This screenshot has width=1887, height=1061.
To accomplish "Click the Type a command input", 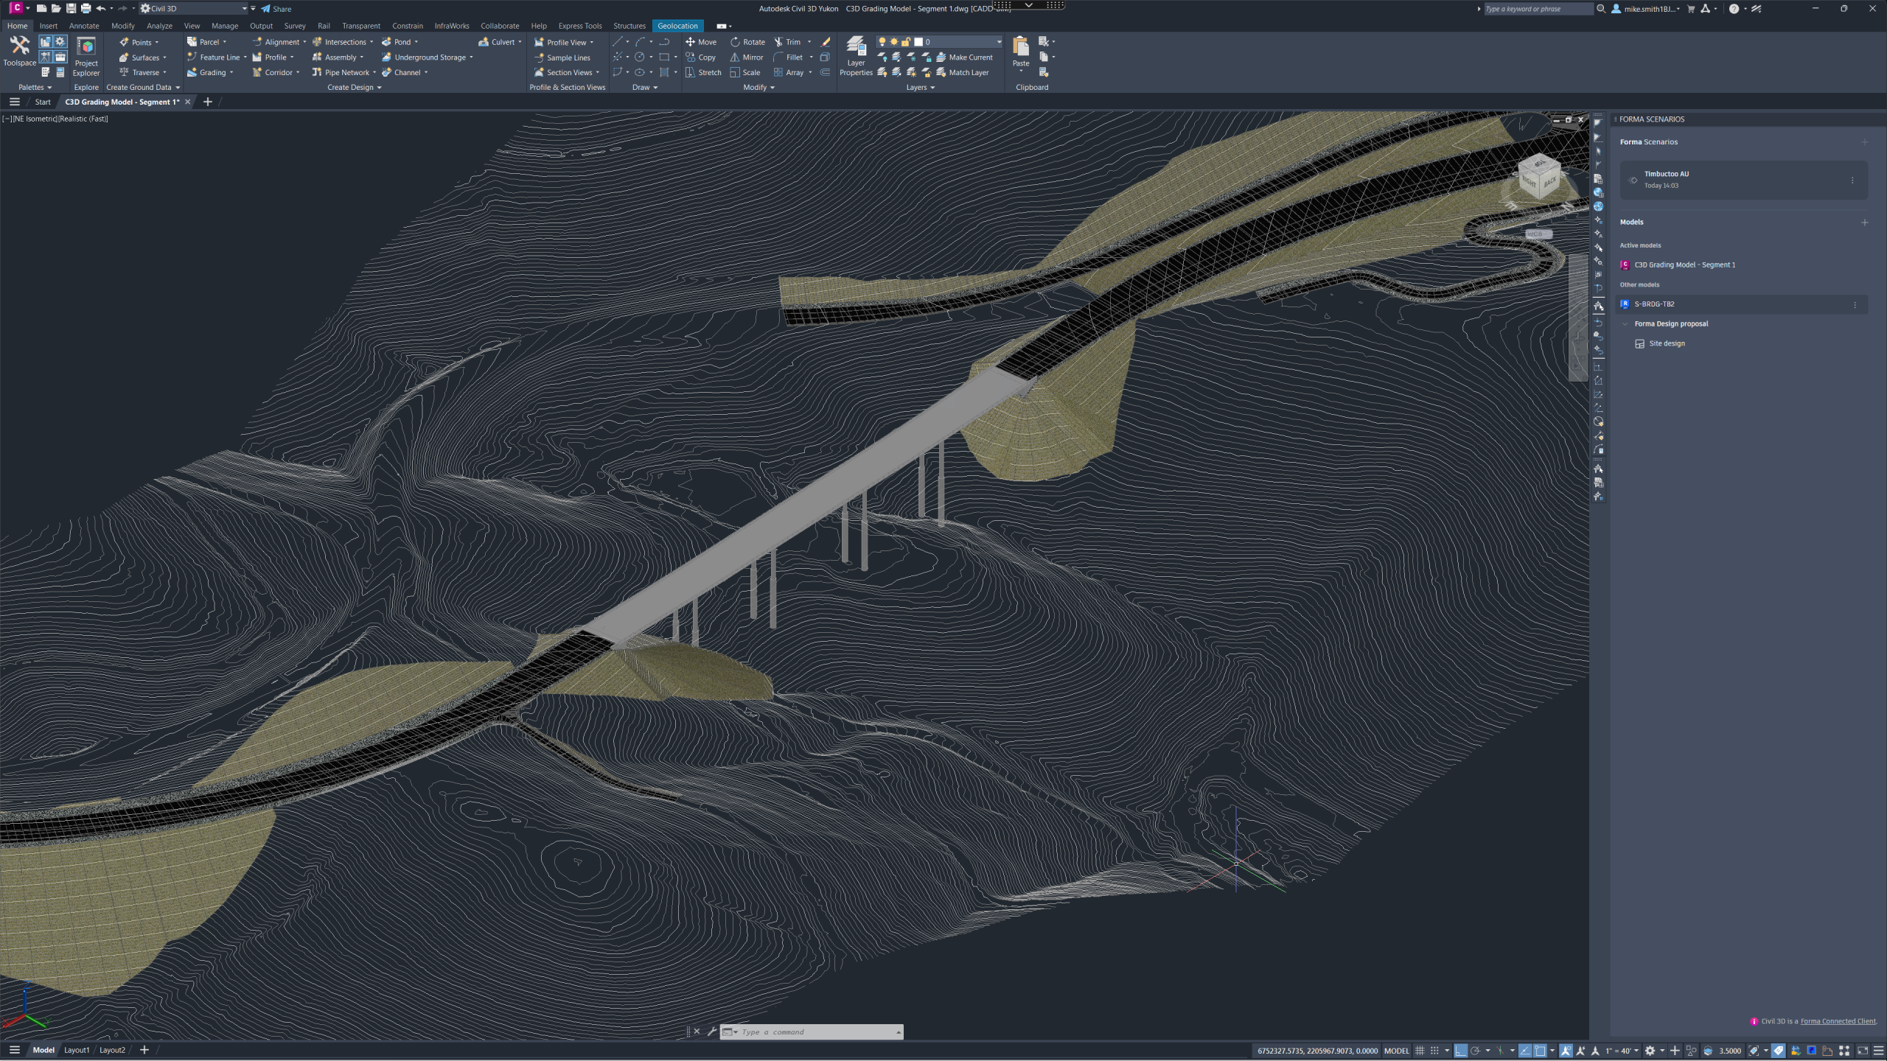I will [817, 1032].
